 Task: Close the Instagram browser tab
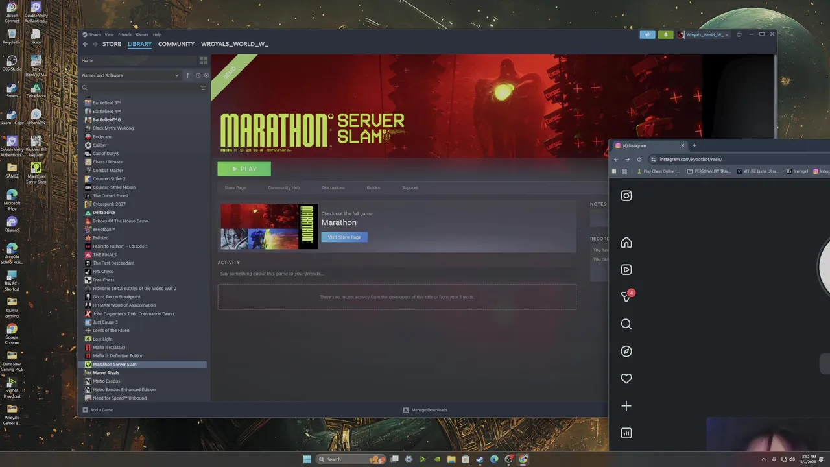[682, 145]
